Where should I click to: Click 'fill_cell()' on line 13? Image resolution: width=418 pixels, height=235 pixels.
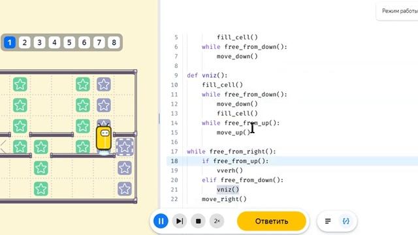point(237,114)
